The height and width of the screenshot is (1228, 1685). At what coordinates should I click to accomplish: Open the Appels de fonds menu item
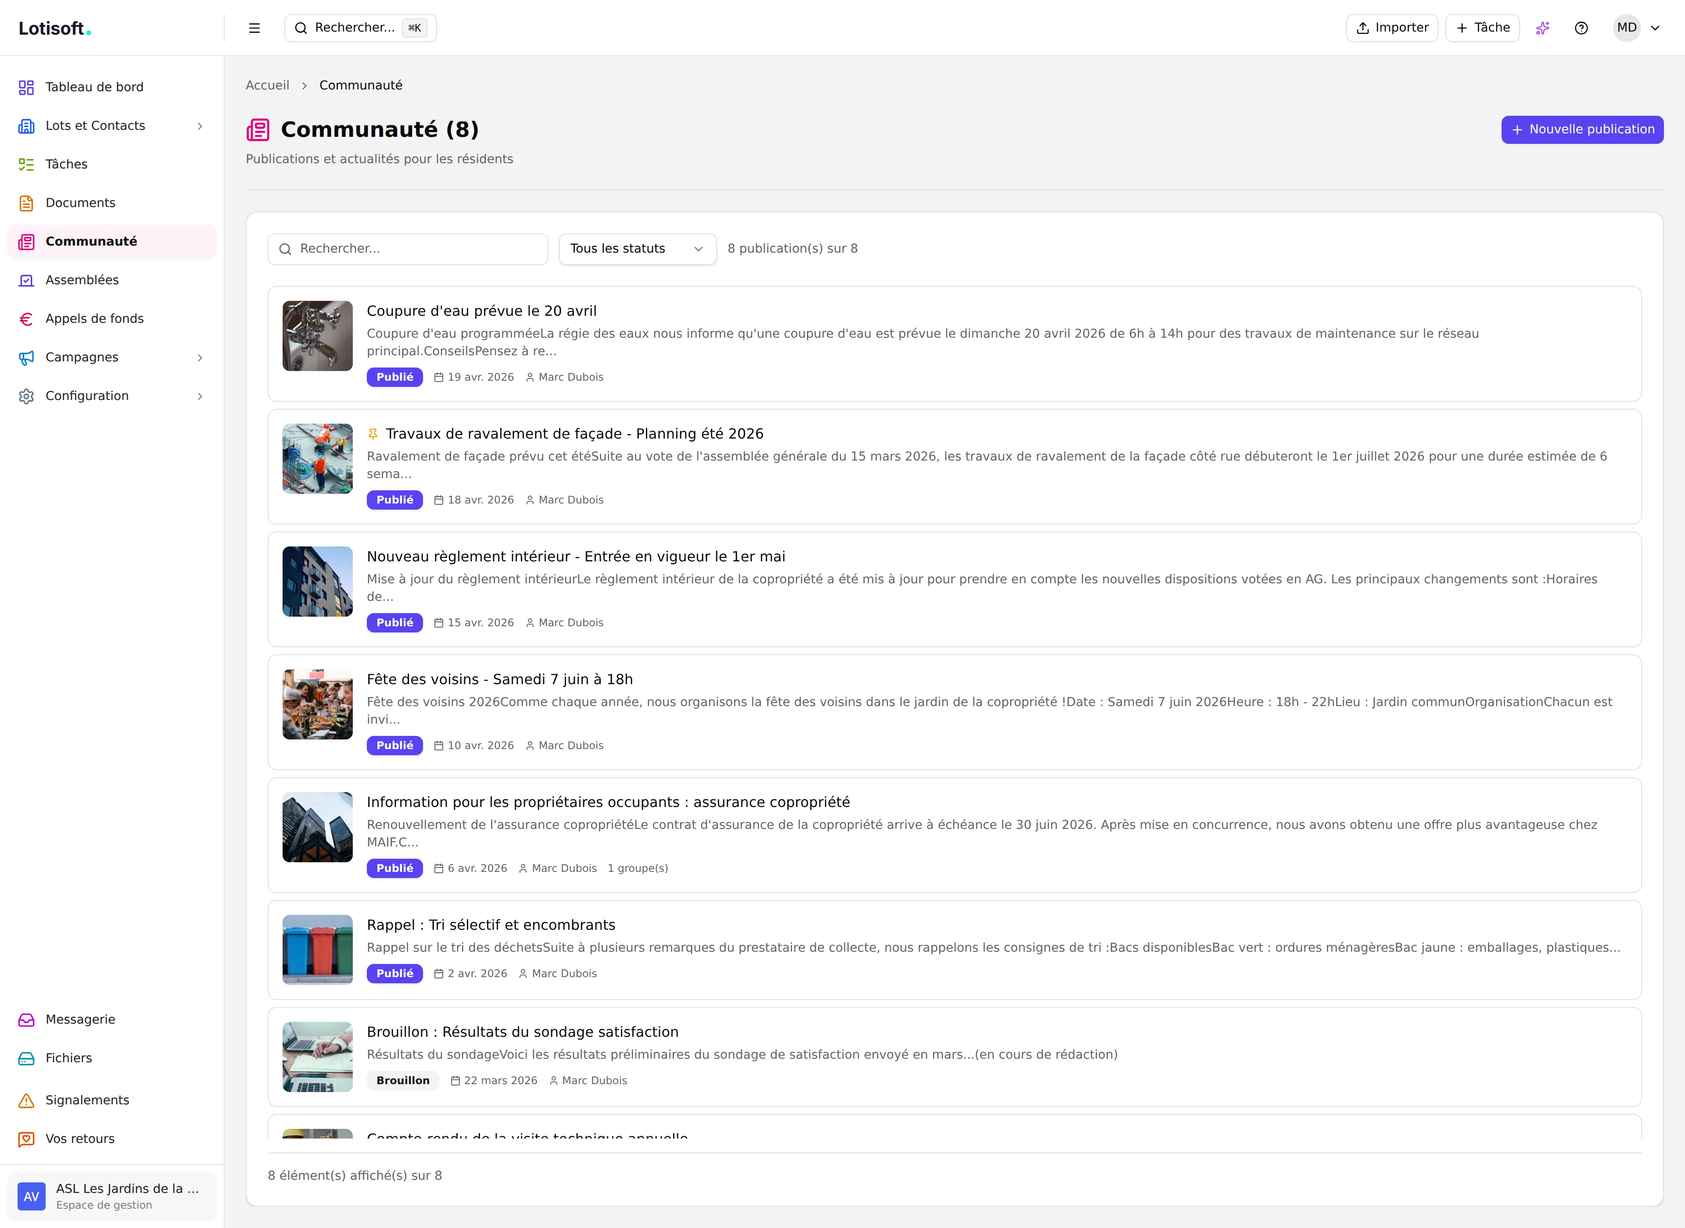point(111,319)
